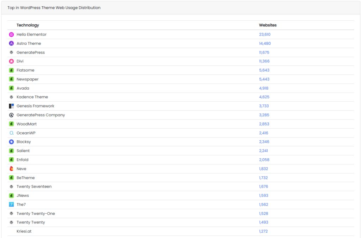
Task: Click the Genesis Framework icon
Action: point(11,106)
